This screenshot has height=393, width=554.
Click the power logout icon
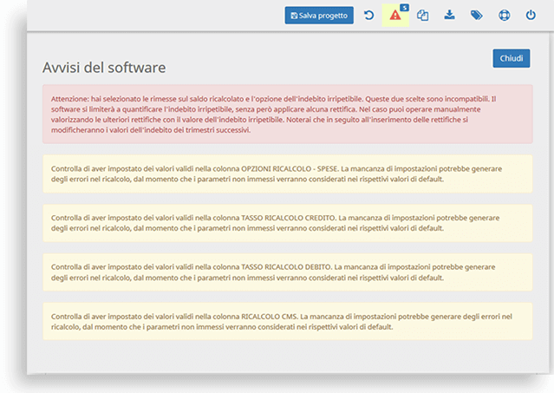531,16
